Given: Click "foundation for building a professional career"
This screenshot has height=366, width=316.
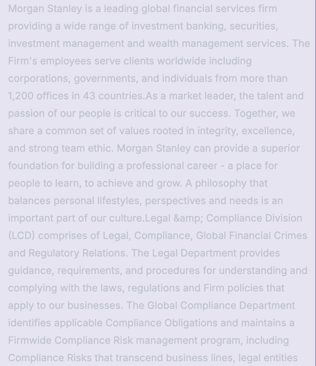Looking at the screenshot, I should (112, 166).
